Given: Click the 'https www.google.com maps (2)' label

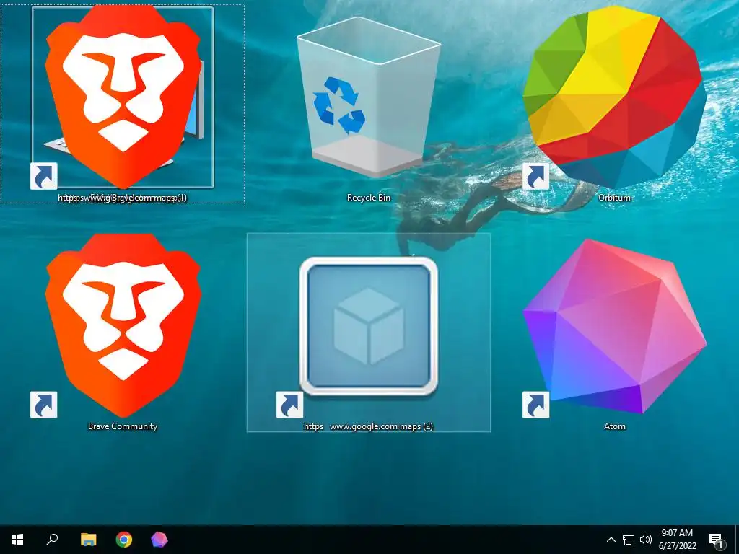Looking at the screenshot, I should (369, 426).
